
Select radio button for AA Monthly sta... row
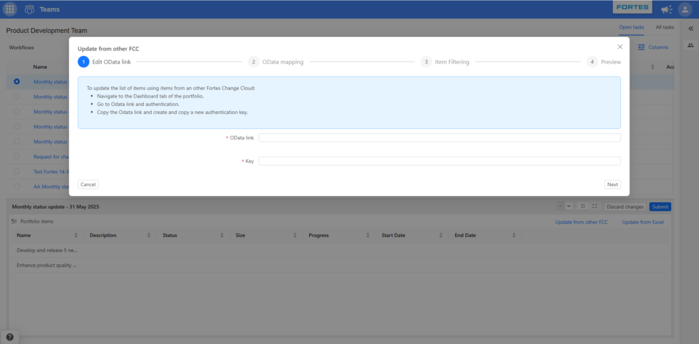16,186
